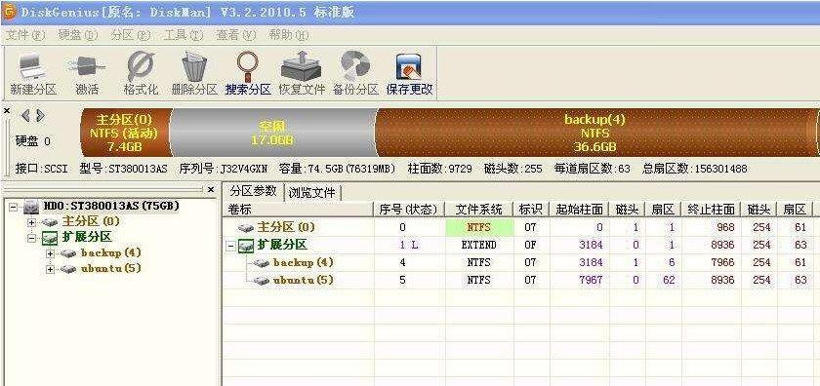820x386 pixels.
Task: Click the backup(4) drive icon in table
Action: coord(262,263)
